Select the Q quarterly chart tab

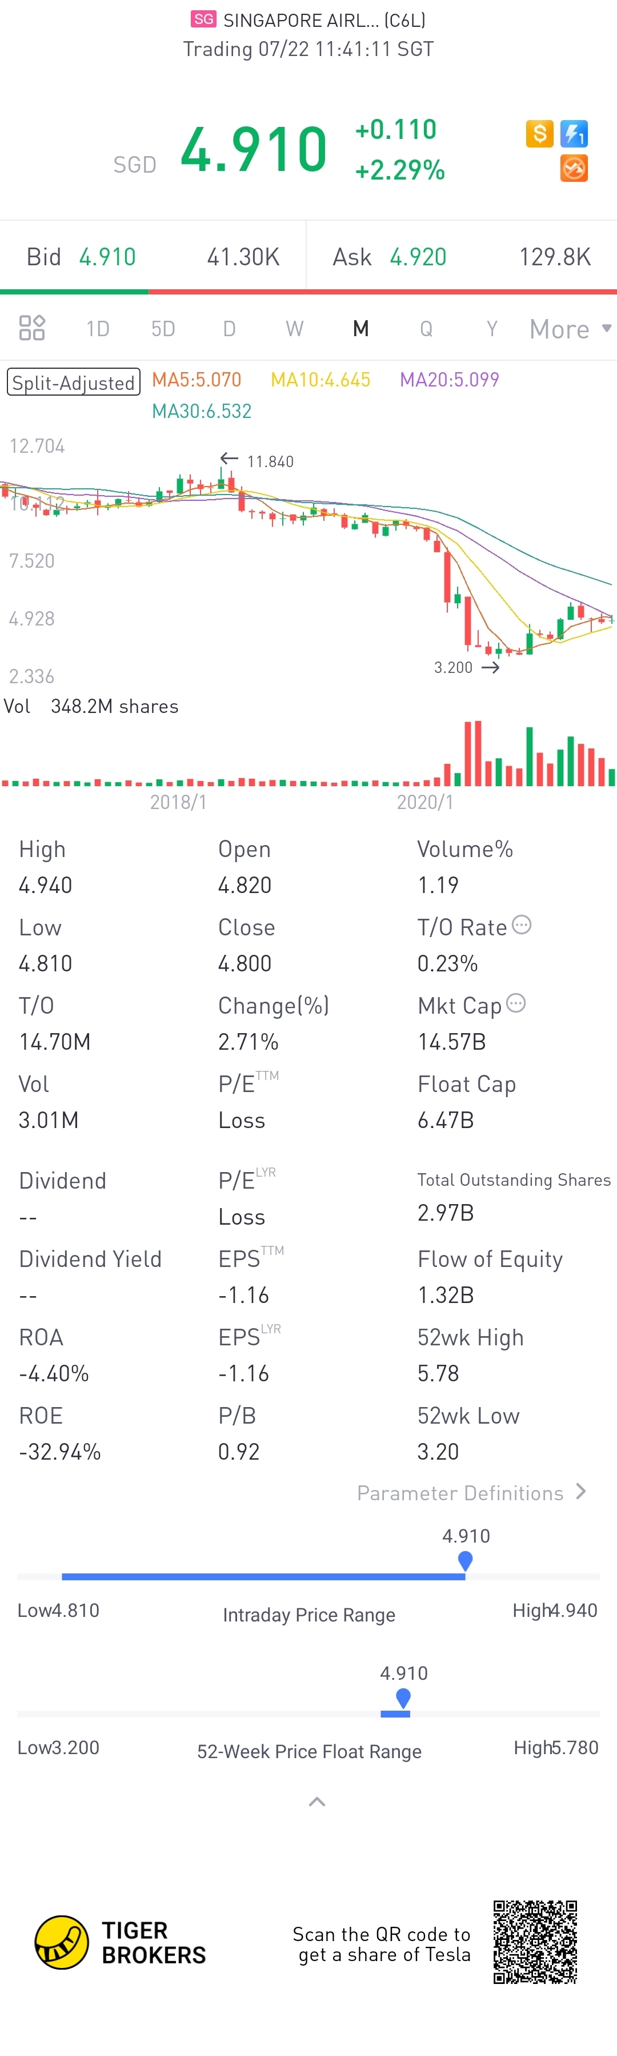(x=426, y=329)
